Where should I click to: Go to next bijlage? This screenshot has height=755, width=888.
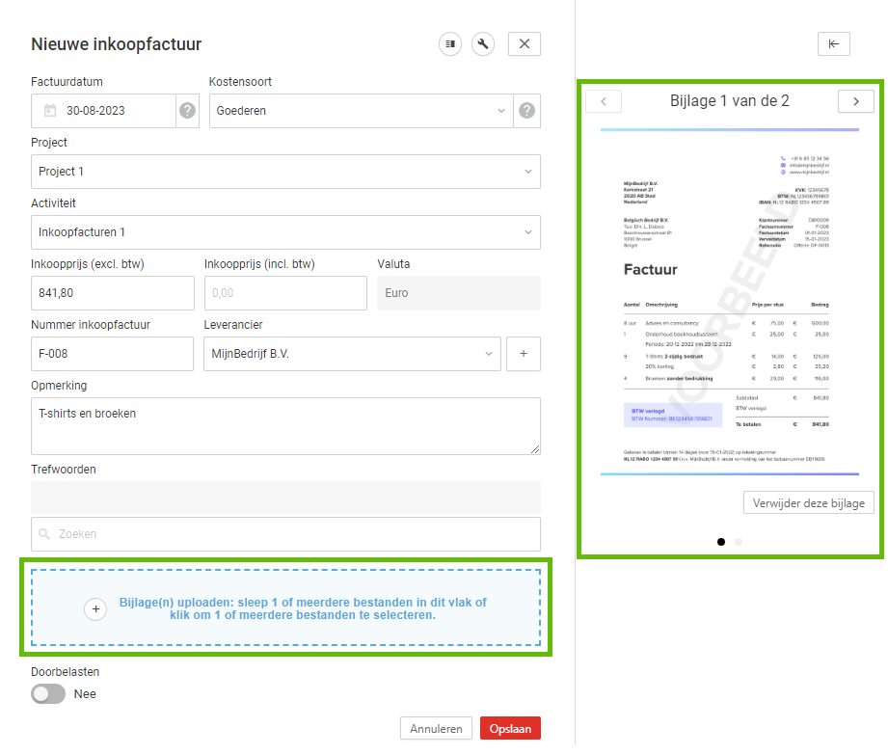click(856, 101)
